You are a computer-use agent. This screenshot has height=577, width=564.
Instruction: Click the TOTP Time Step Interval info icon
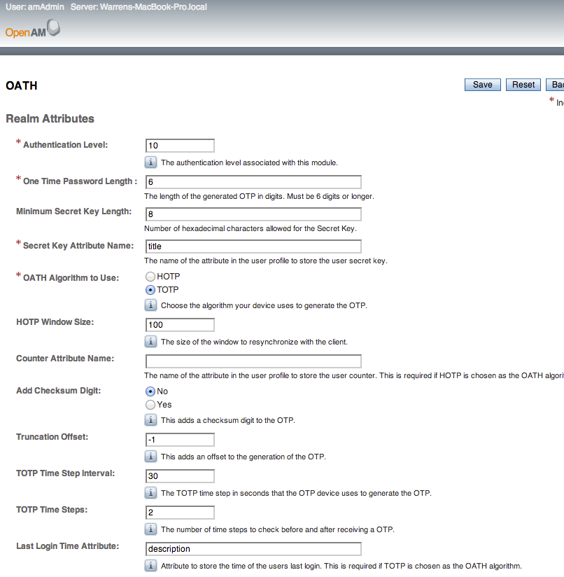coord(150,492)
